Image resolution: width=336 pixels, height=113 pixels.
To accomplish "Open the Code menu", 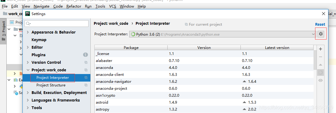I will point(58,6).
